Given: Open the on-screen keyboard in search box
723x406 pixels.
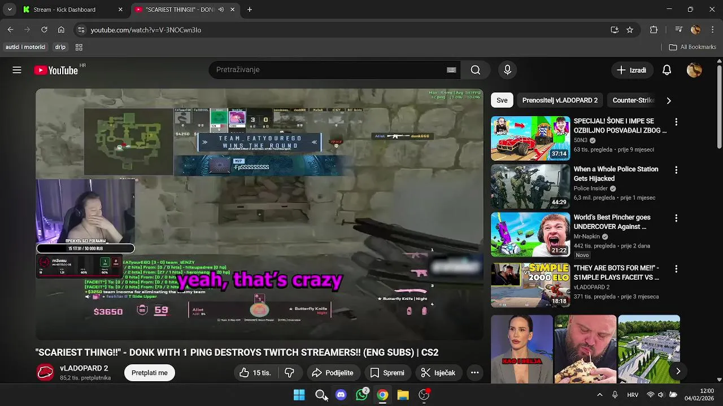Looking at the screenshot, I should (x=451, y=70).
